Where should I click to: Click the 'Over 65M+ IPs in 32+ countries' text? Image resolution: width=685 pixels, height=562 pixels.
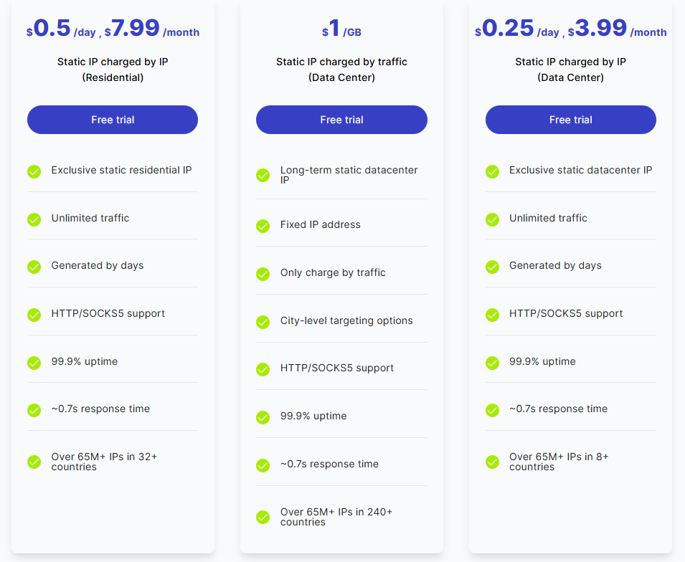pyautogui.click(x=104, y=462)
